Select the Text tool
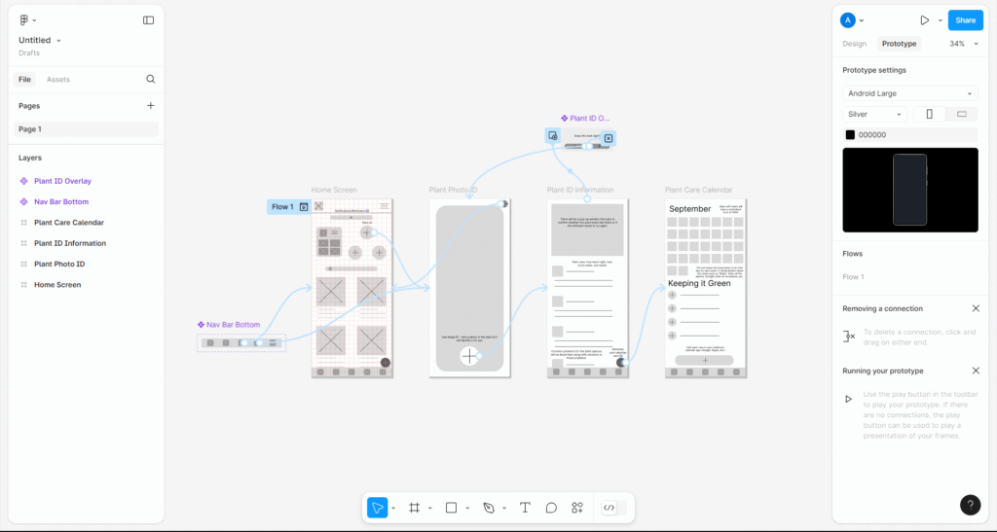Screen dimensions: 997x532 [x=525, y=508]
